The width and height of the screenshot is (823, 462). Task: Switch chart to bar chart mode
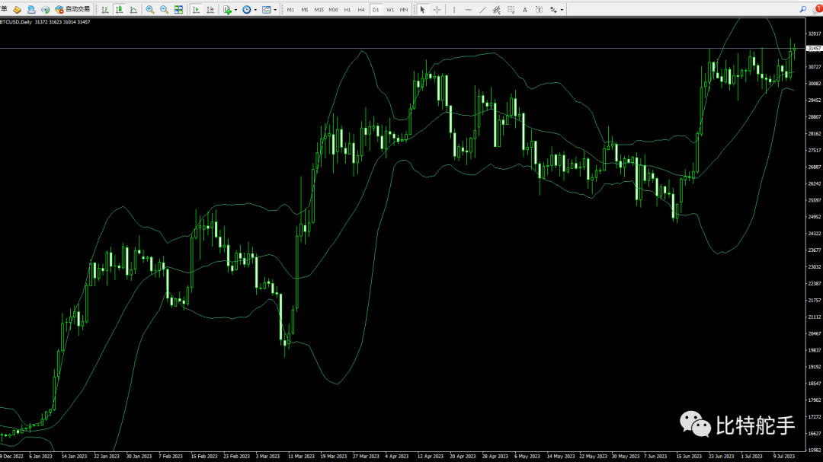(105, 9)
